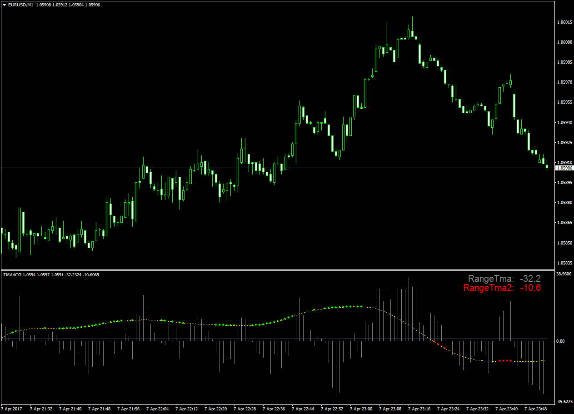Click the OHLC values 1.05908 1.05912 1.05904 1.05906
574x414 pixels.
coord(67,5)
